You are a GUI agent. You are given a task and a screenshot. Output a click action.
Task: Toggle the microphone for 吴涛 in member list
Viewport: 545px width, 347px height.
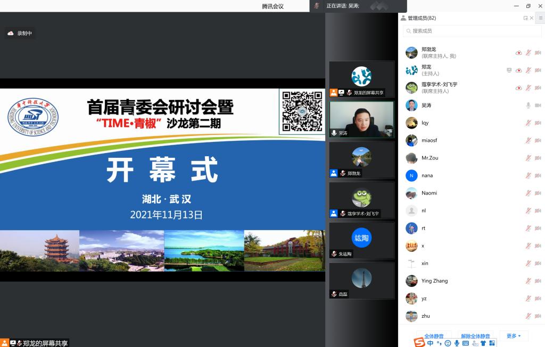click(x=528, y=105)
